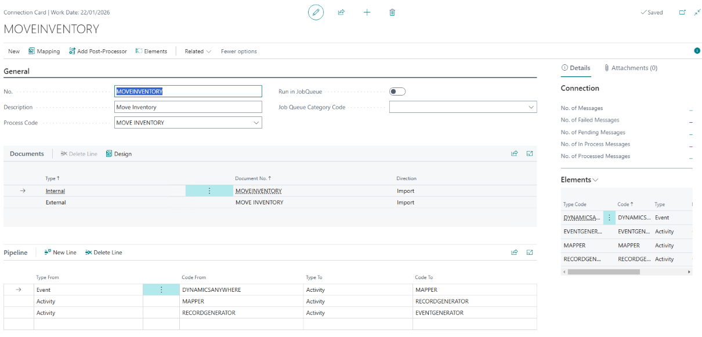Click Elements scrollbar left arrow
Screen dimensions: 702x337
pyautogui.click(x=564, y=272)
